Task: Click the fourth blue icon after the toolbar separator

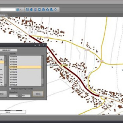Action: 39,9
